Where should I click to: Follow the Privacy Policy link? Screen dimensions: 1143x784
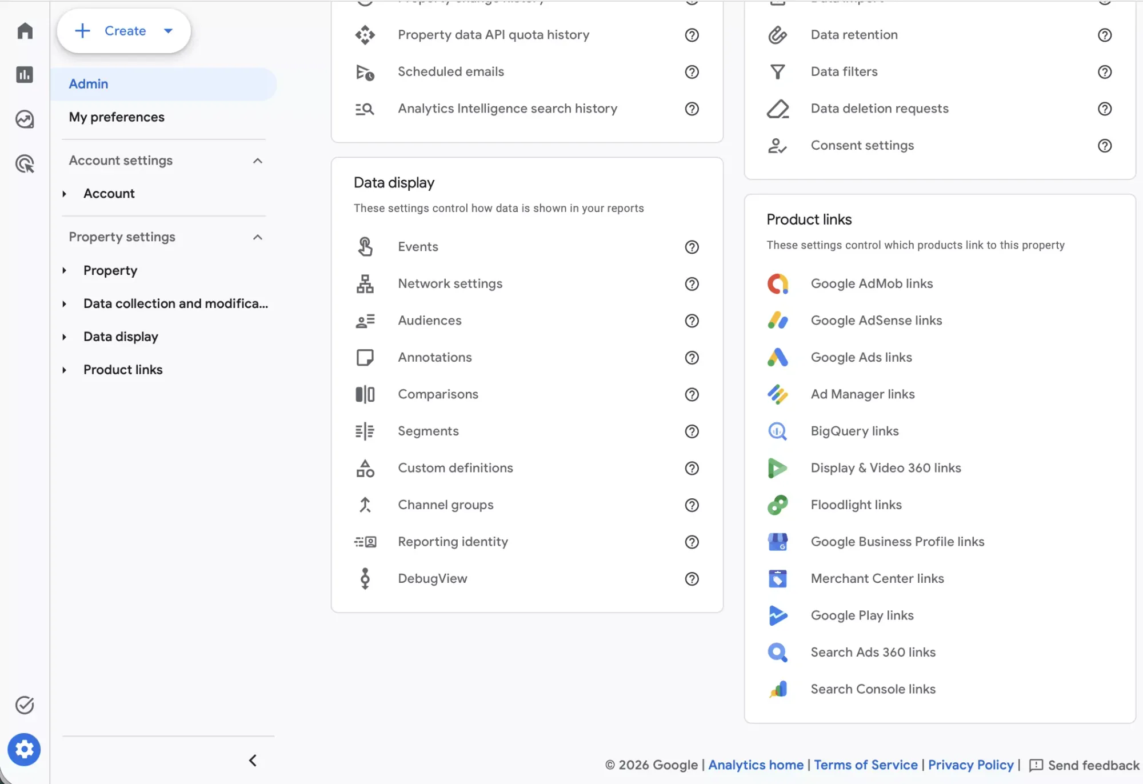(970, 765)
